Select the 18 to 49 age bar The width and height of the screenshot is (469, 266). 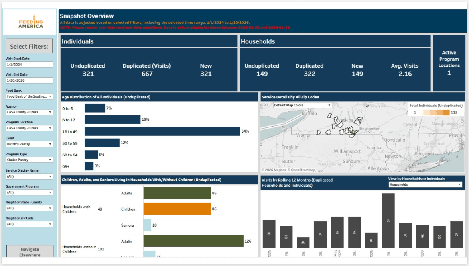tap(162, 131)
